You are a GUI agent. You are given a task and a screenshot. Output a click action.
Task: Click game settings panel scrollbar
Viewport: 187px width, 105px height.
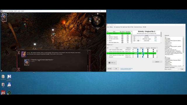point(161,37)
